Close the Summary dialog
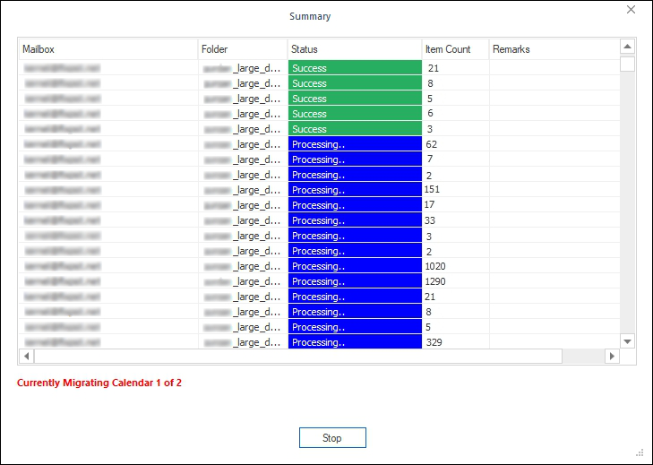Viewport: 653px width, 465px height. coord(631,10)
